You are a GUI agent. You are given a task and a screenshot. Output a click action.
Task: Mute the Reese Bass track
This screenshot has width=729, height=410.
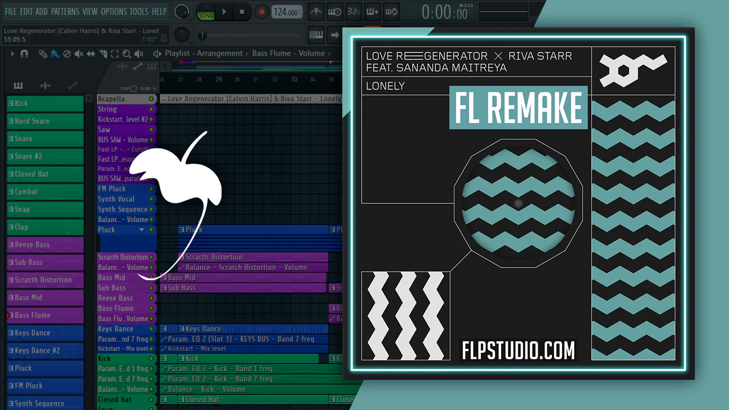pos(151,298)
